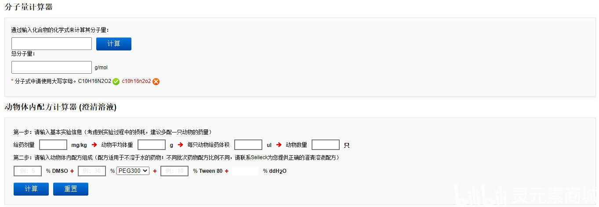Click the green checkmark icon after C10H16N2O2
Viewport: 599px width, 207px height.
(x=116, y=82)
